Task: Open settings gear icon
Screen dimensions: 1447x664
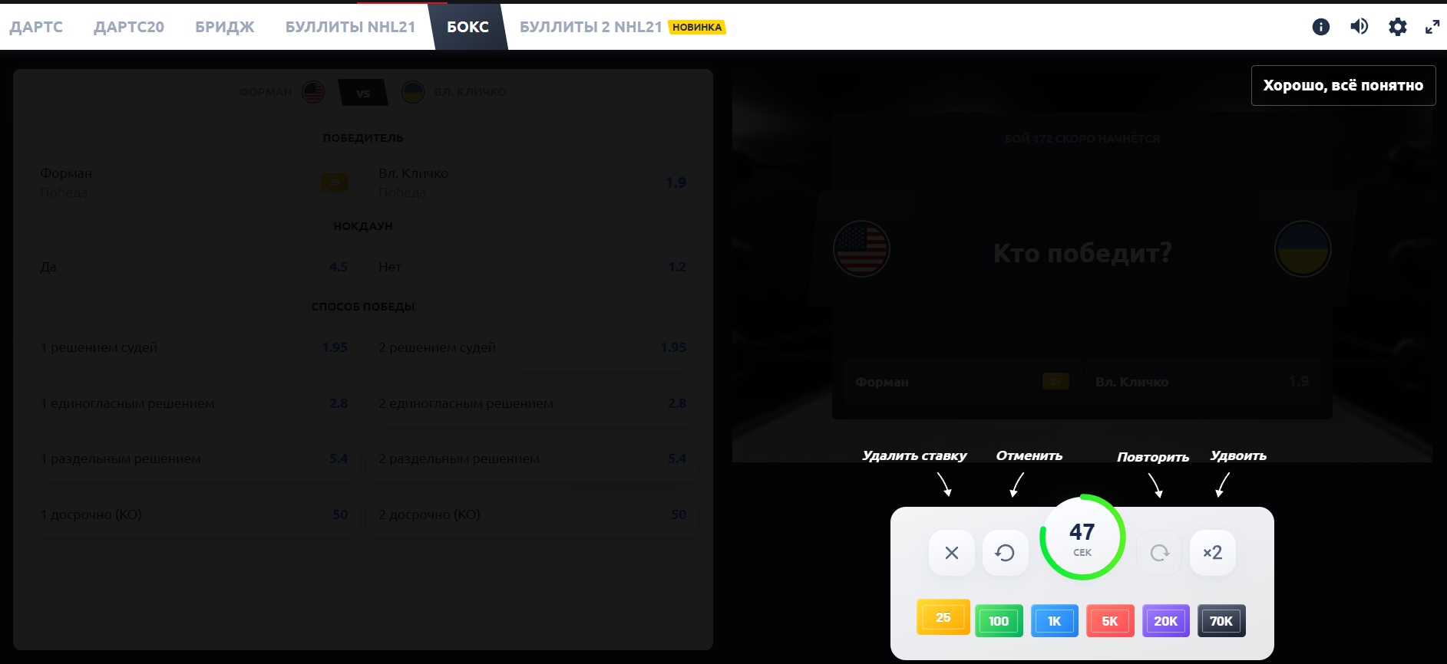Action: tap(1397, 27)
